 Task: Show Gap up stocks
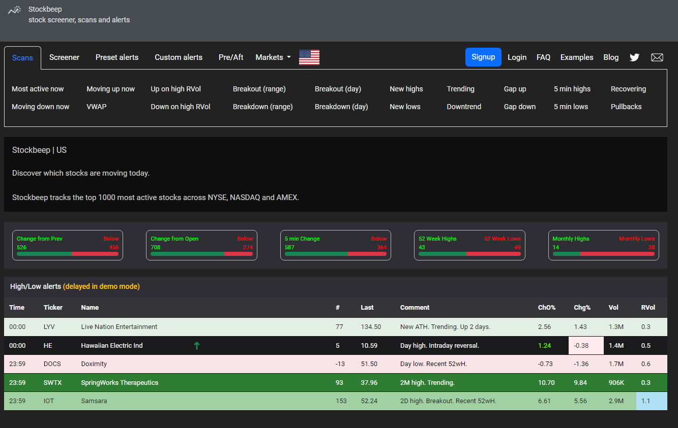pos(515,89)
